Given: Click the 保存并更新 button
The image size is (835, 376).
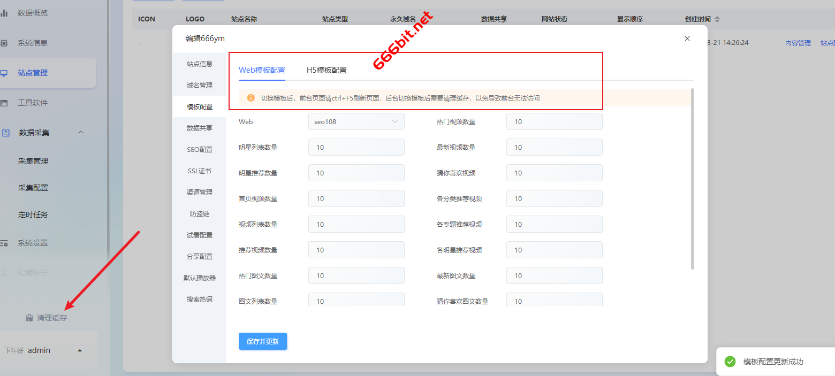Looking at the screenshot, I should tap(263, 341).
